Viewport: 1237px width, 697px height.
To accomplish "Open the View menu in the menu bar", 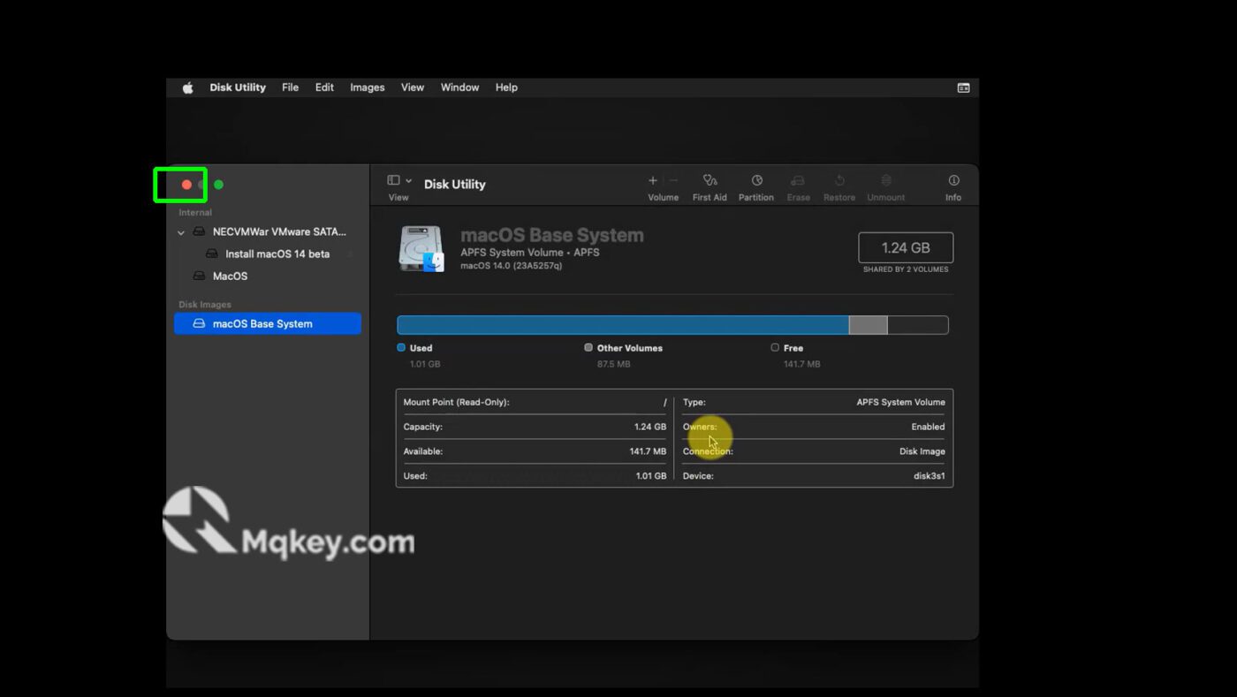I will (413, 87).
